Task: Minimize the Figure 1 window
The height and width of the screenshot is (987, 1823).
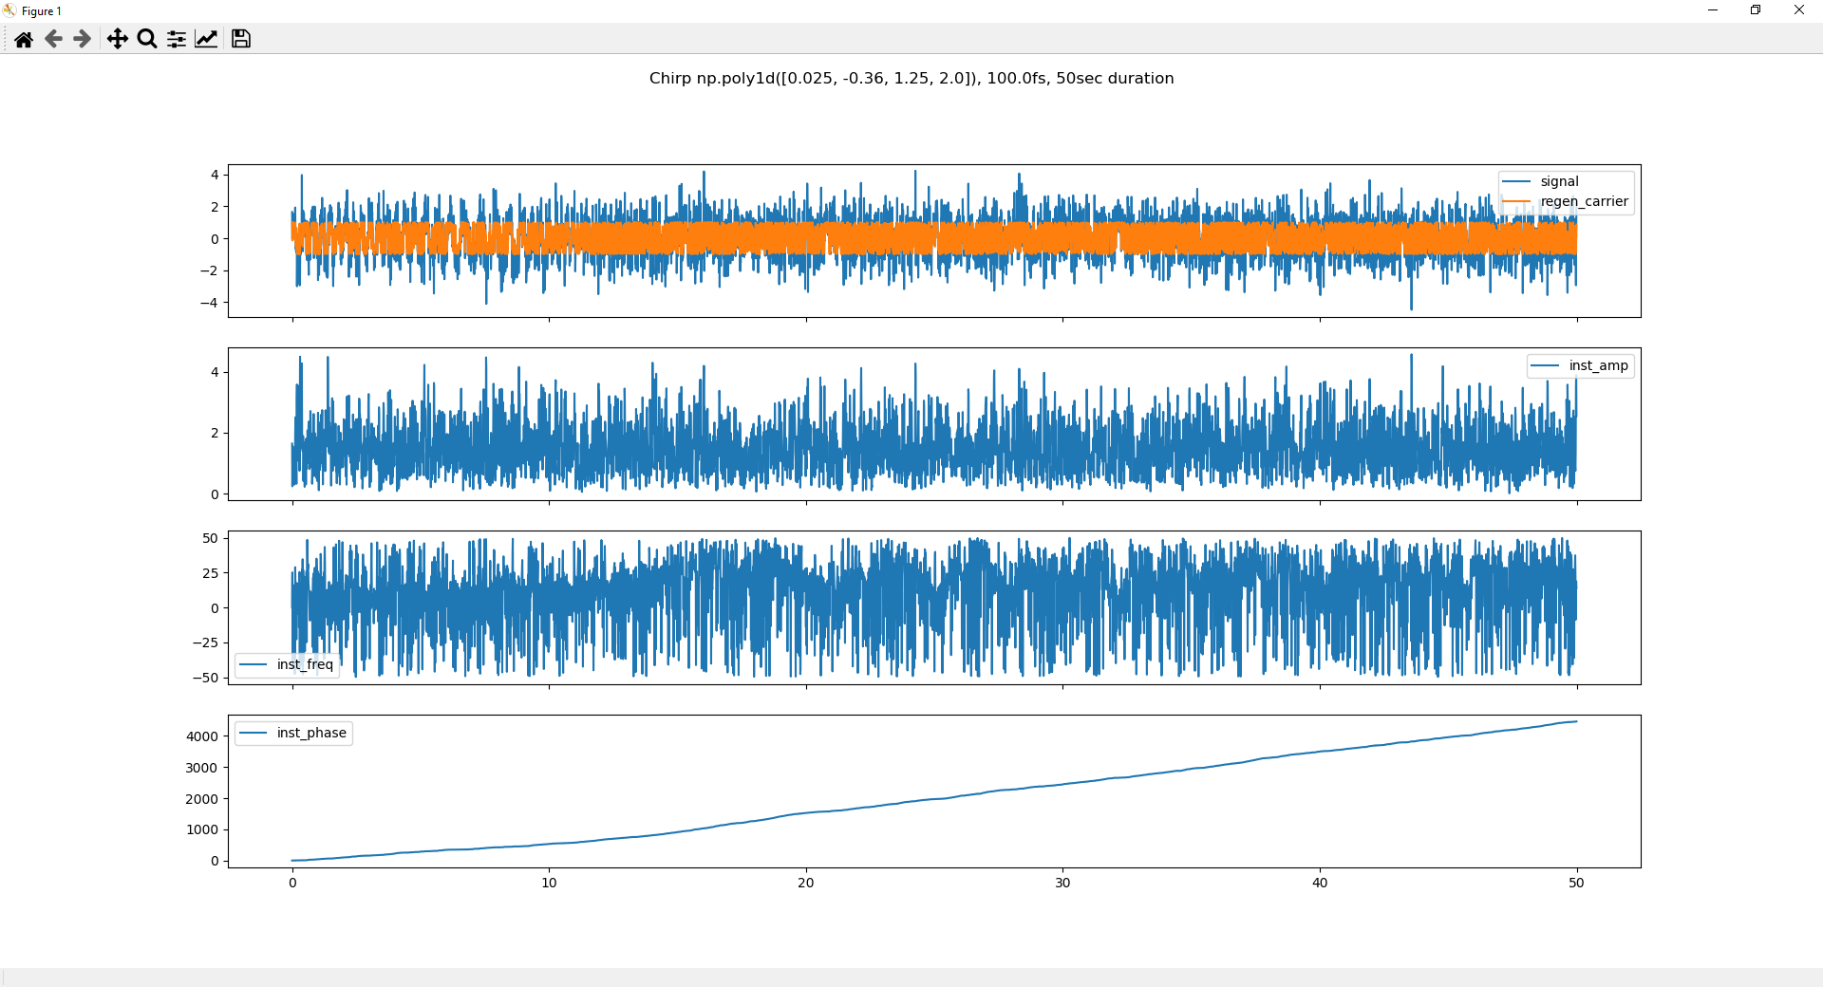Action: click(1713, 10)
